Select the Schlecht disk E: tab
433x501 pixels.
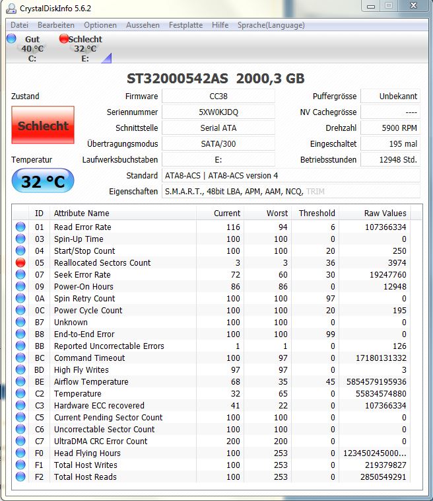pyautogui.click(x=85, y=48)
